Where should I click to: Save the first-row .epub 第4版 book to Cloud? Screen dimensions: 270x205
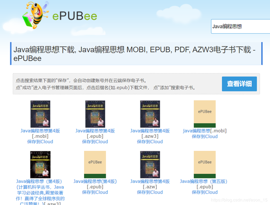pos(95,141)
